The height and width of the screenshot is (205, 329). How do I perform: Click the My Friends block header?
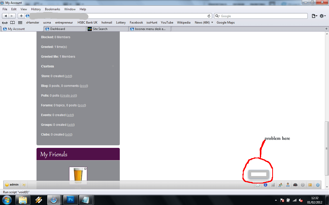78,154
